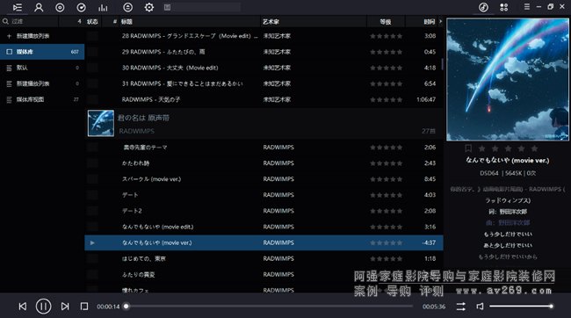Click the filter search field in sidebar
Viewport: 571px width, 318px height.
click(x=29, y=21)
